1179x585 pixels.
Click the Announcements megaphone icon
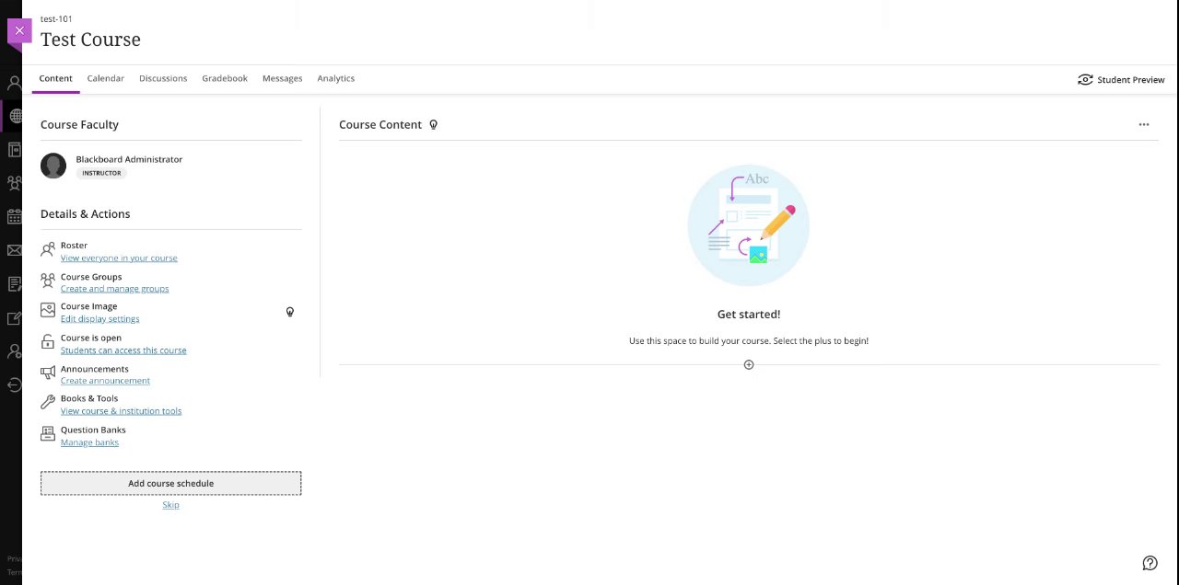[48, 373]
